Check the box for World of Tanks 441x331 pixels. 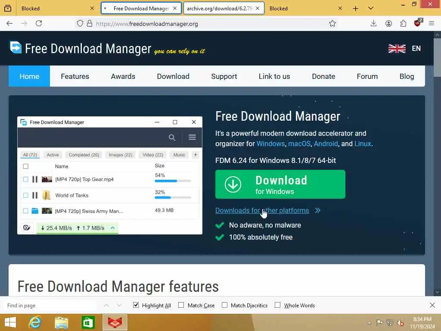(x=25, y=195)
